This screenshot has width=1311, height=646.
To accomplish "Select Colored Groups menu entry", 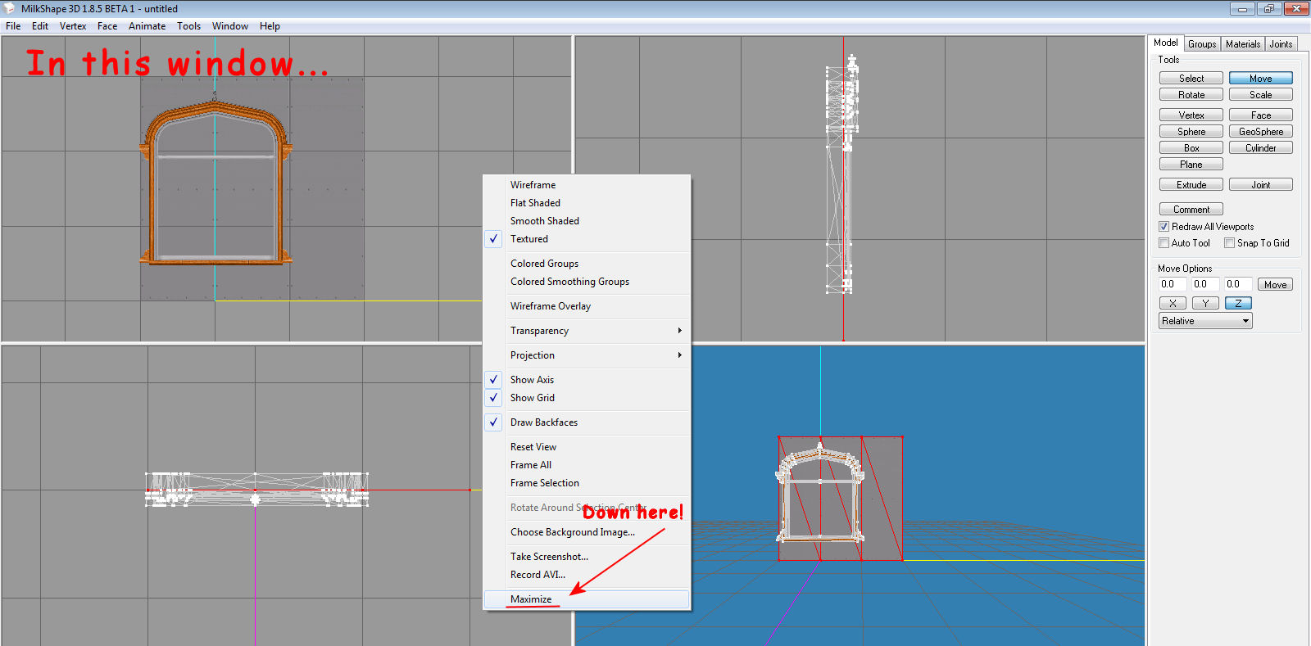I will 587,264.
